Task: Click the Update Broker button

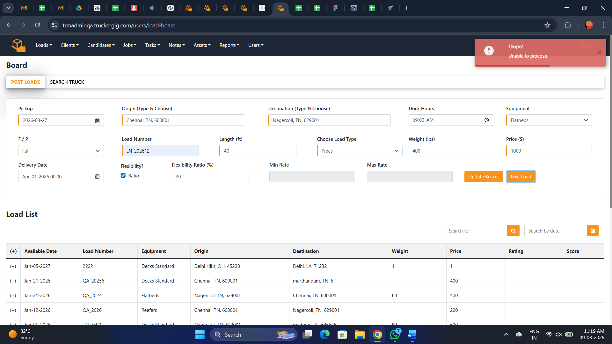Action: [x=483, y=177]
